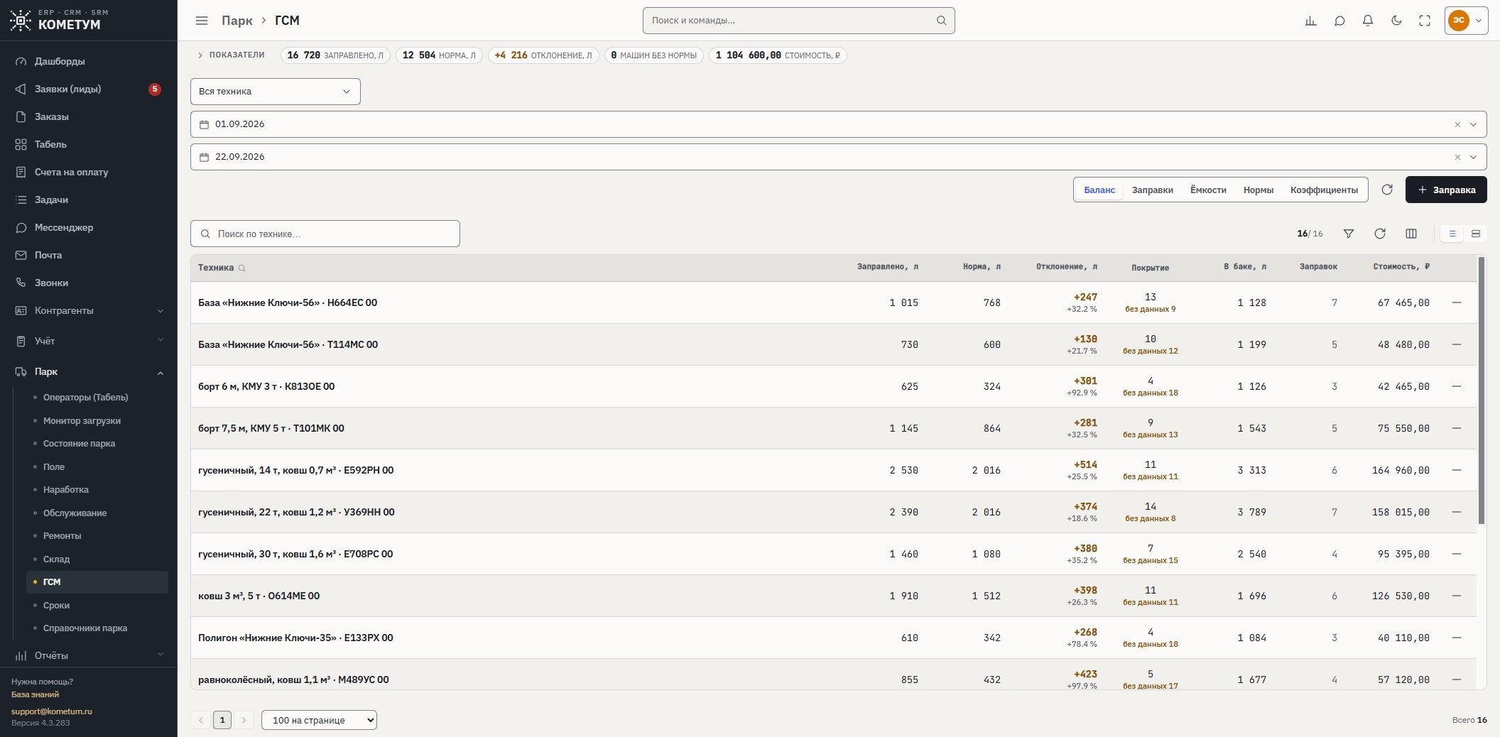Enter fullscreen mode
The image size is (1500, 737).
click(1425, 21)
